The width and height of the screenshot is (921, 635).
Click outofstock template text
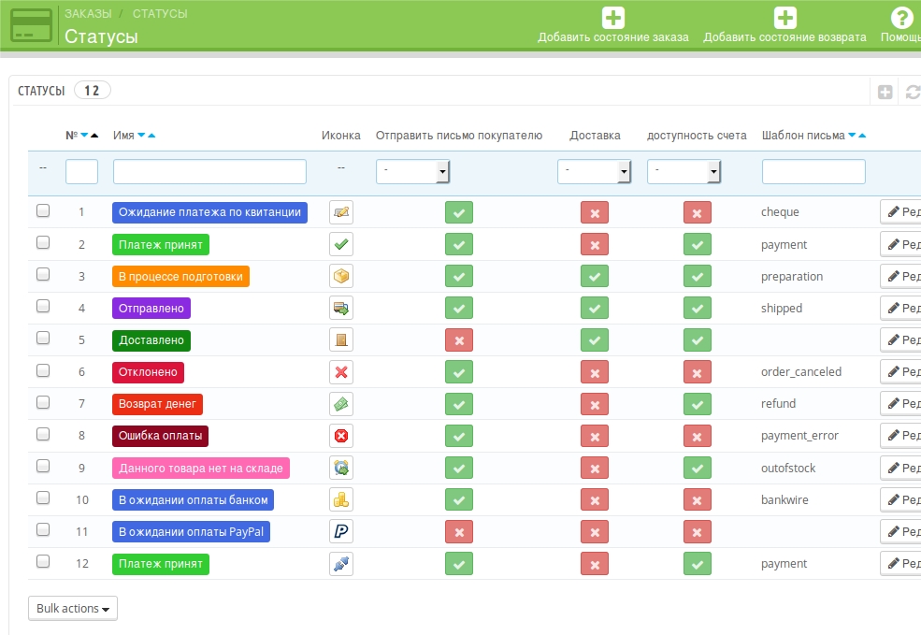click(788, 469)
